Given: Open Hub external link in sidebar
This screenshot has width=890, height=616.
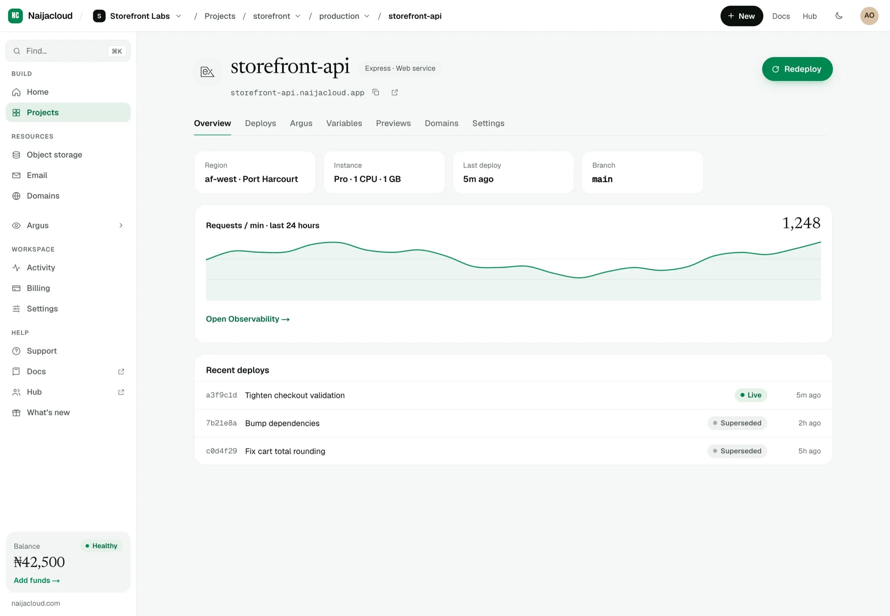Looking at the screenshot, I should point(68,392).
